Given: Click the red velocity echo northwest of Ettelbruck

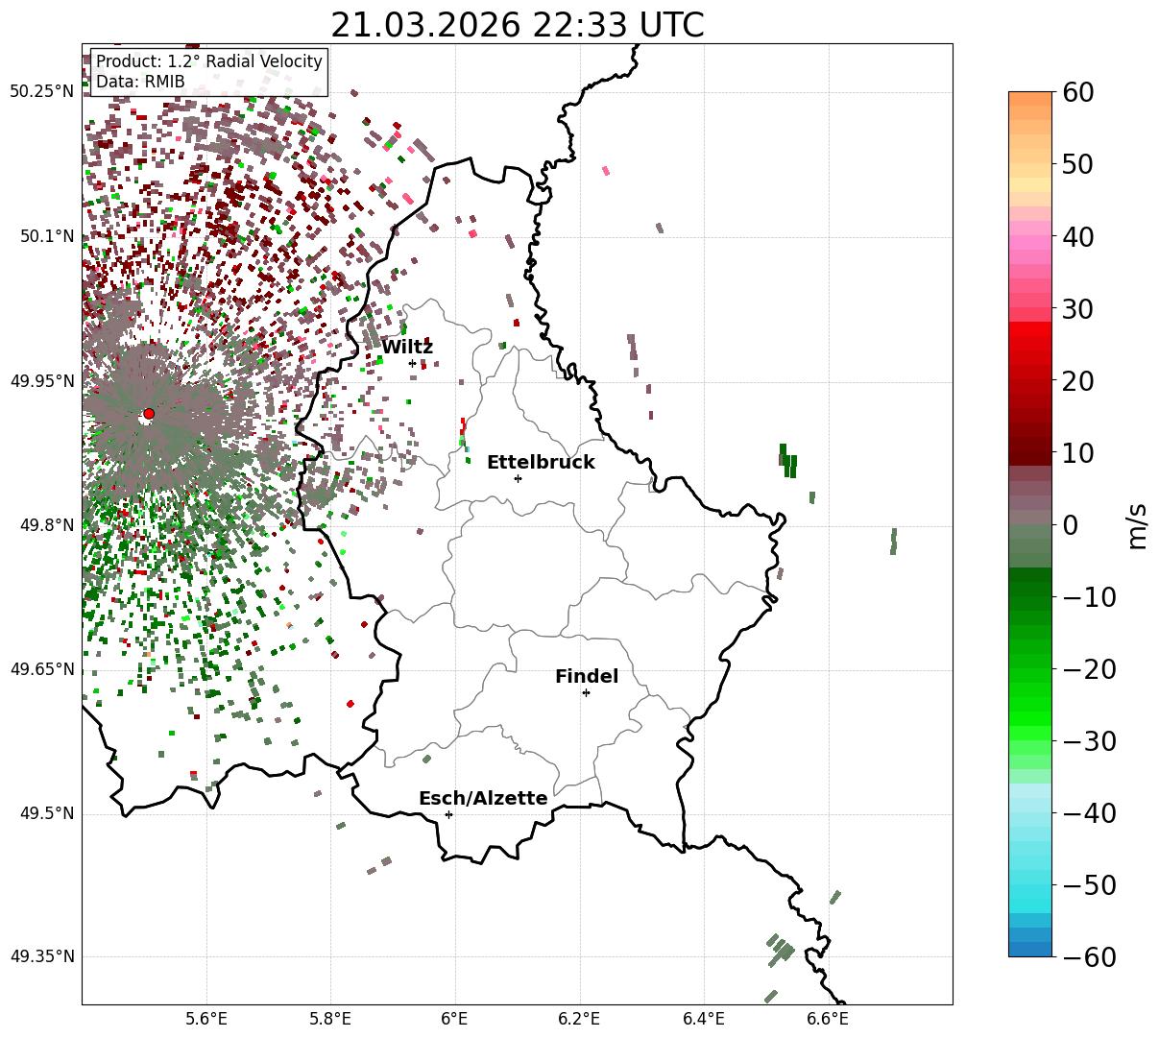Looking at the screenshot, I should 463,425.
